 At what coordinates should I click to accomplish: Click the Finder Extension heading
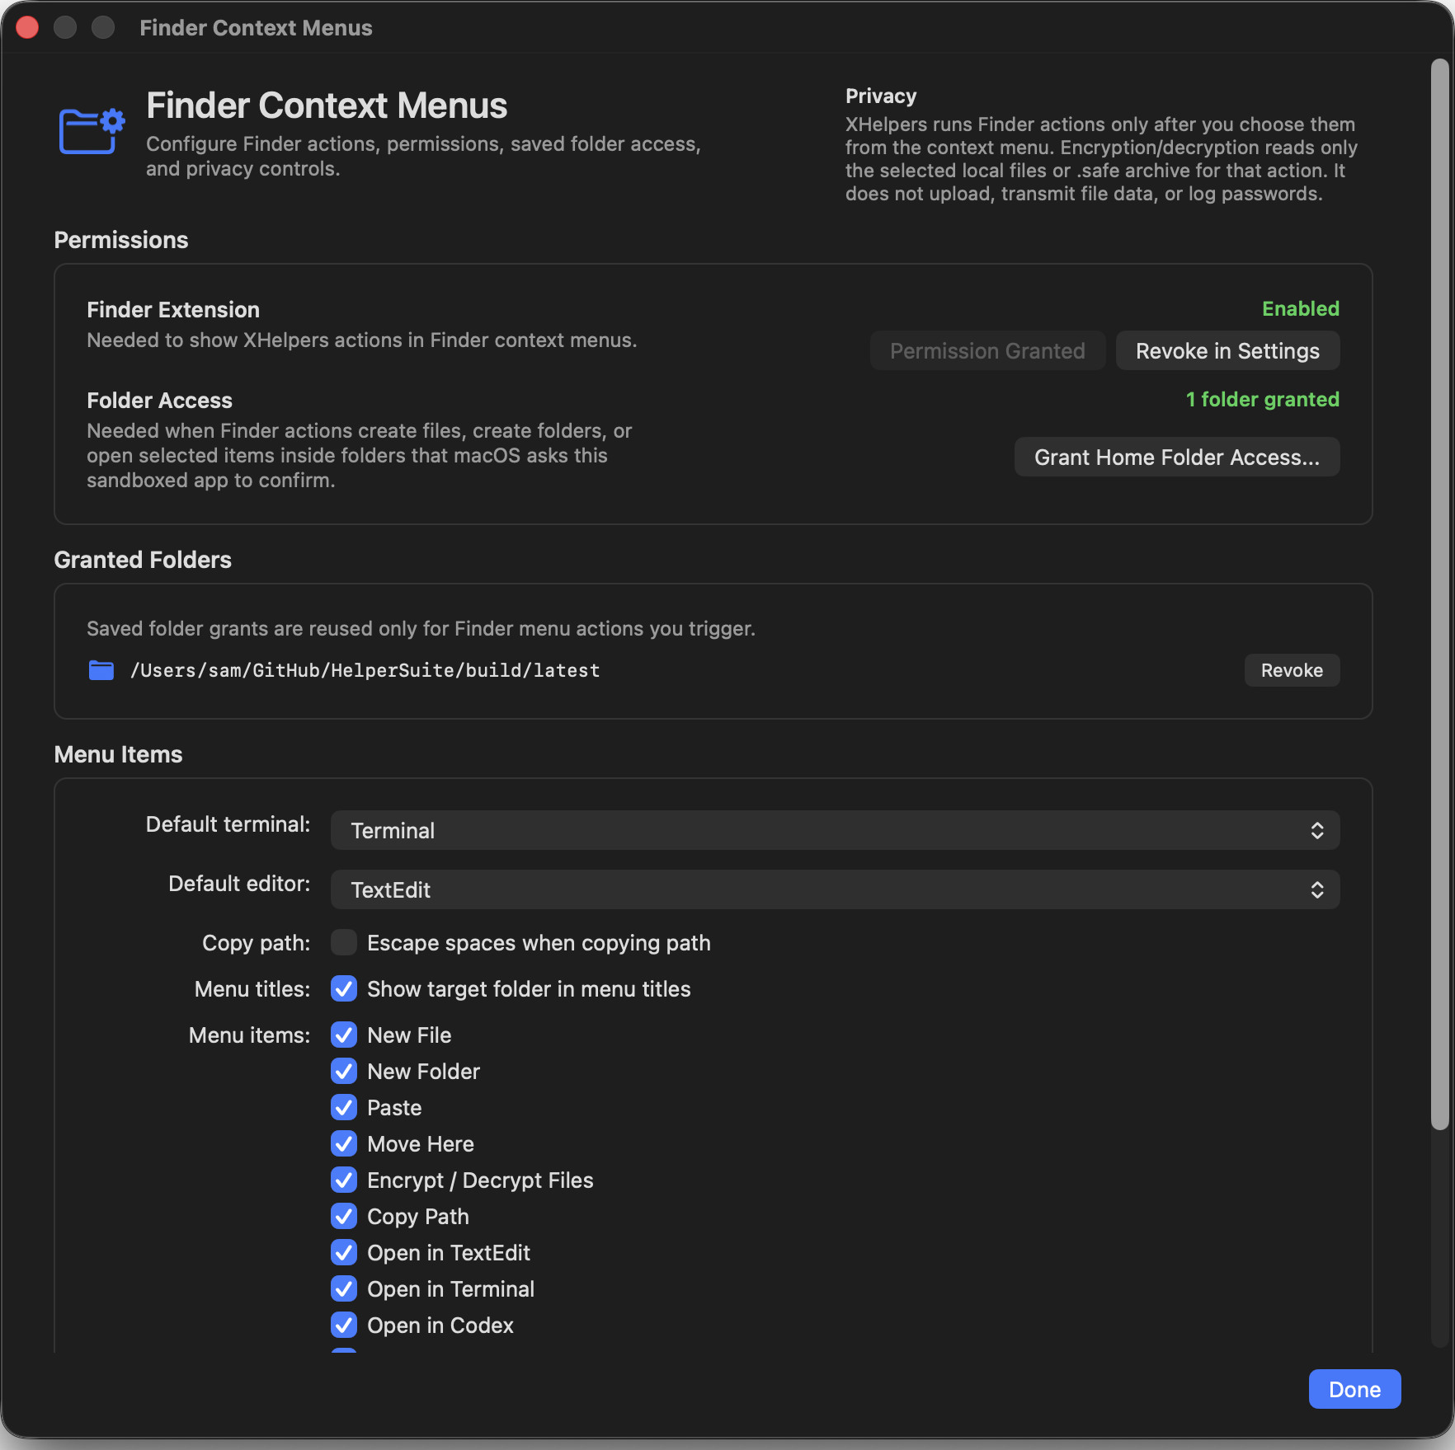click(x=173, y=309)
